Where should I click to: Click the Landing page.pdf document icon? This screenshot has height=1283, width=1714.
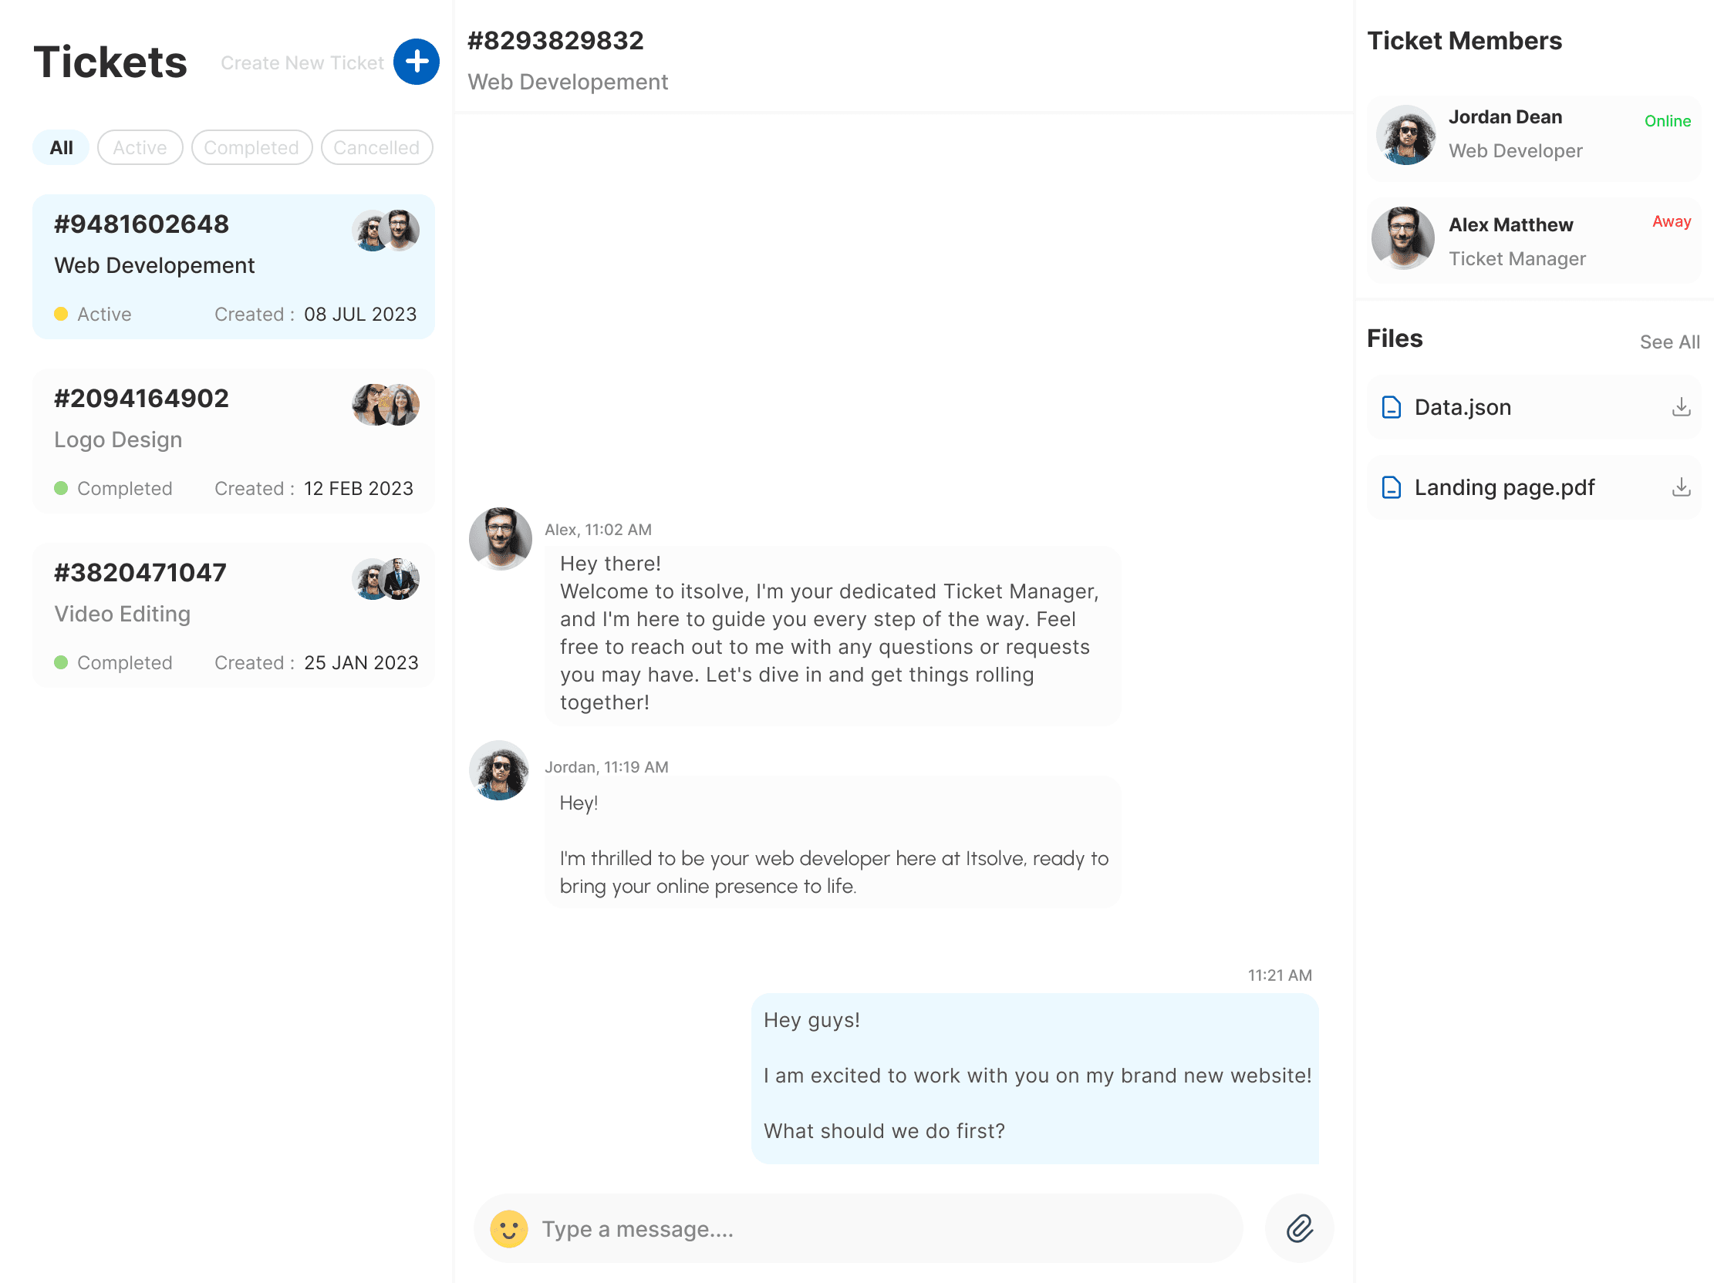(x=1392, y=487)
